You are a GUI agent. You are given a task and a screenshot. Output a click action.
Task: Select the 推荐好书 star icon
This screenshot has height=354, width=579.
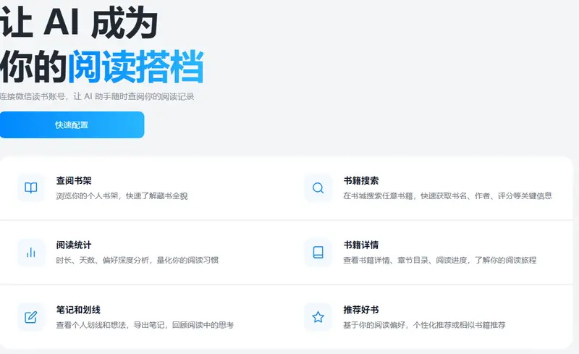tap(318, 317)
